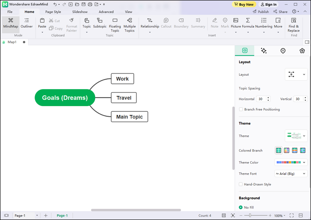Screen dimensions: 311x220
Task: Open the format panel tab
Action: click(245, 50)
